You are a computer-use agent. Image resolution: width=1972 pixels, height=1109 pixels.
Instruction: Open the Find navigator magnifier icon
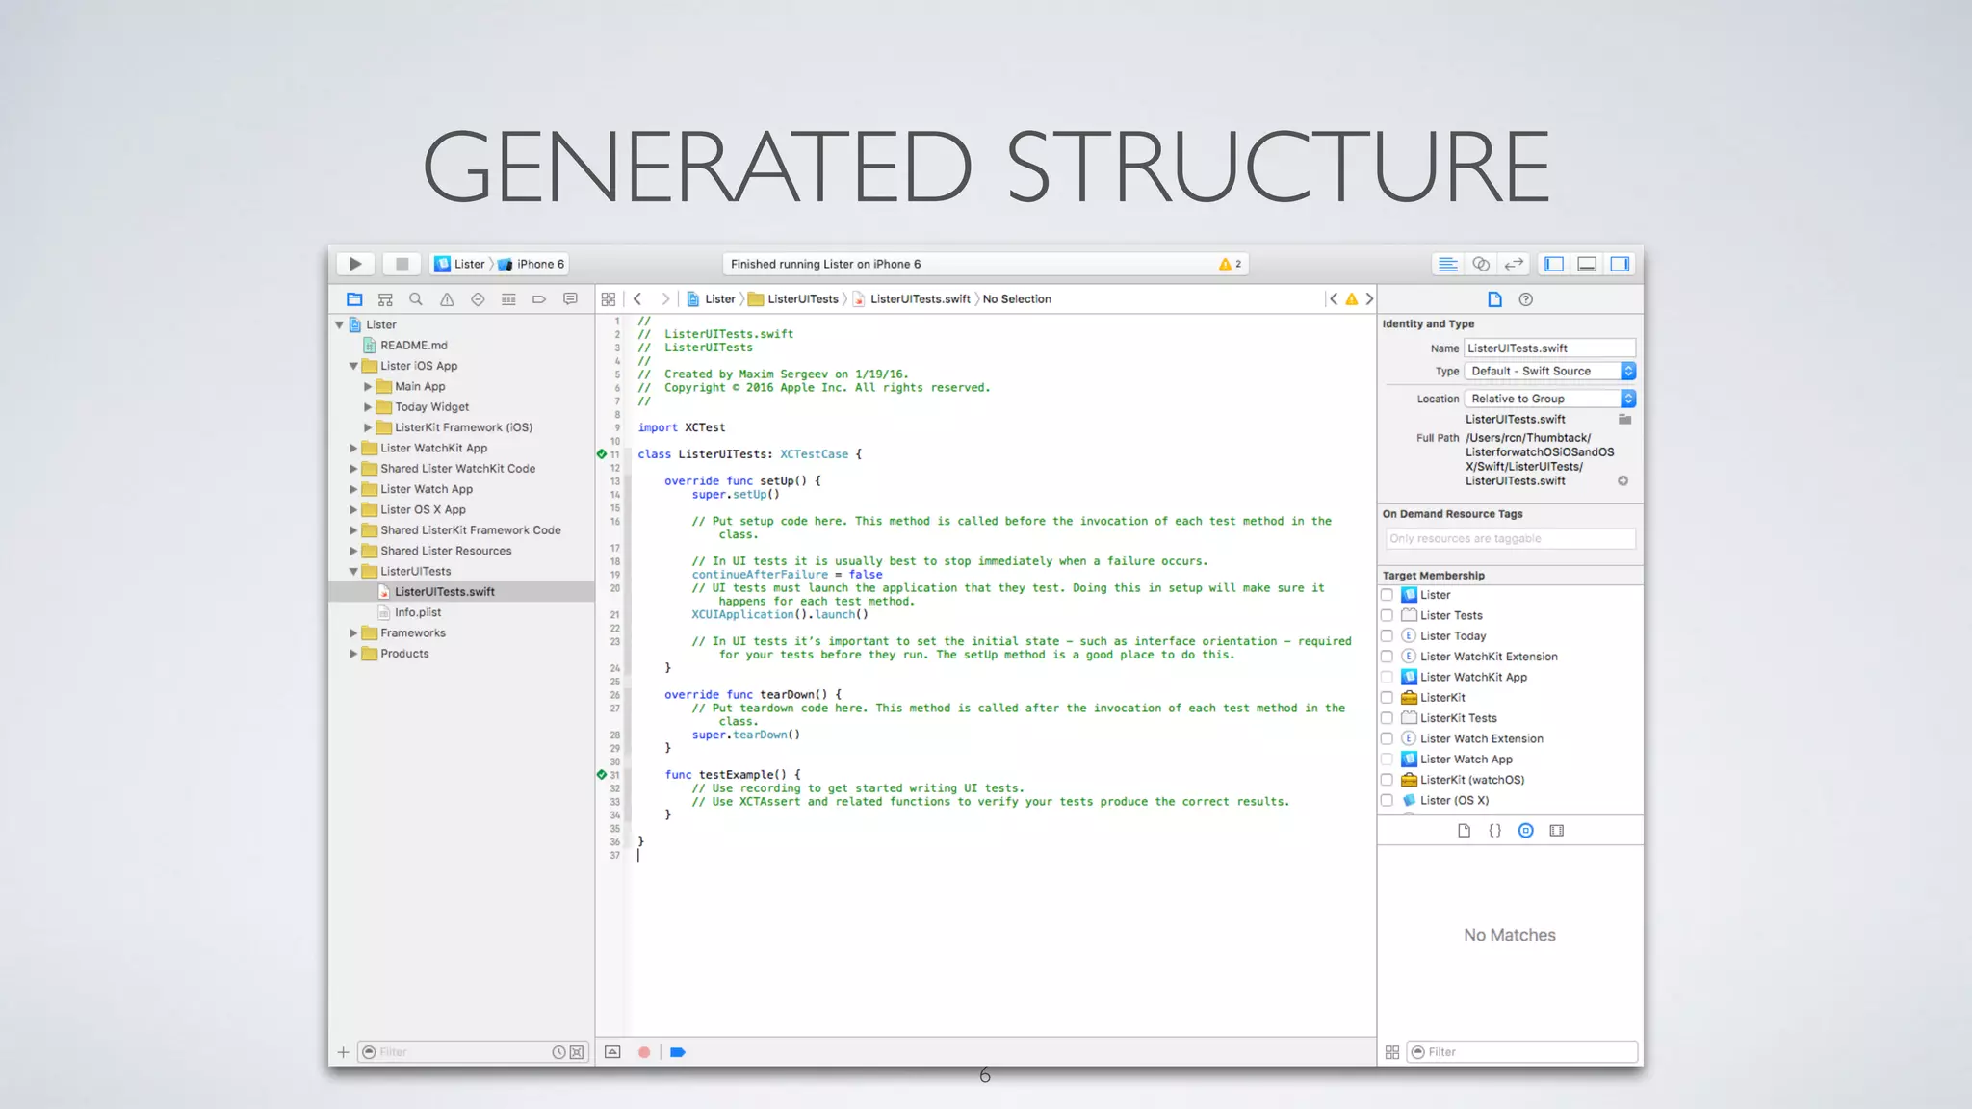(x=416, y=299)
